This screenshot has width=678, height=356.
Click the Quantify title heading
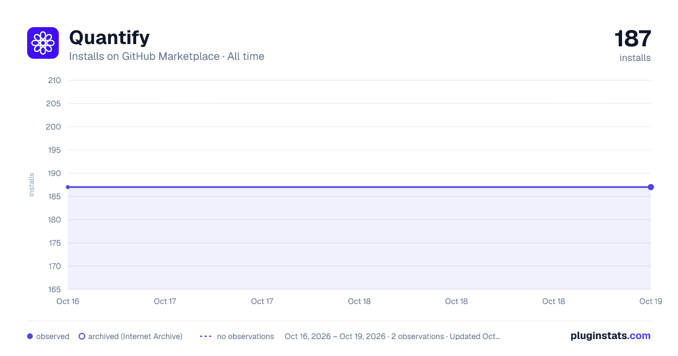pyautogui.click(x=109, y=38)
